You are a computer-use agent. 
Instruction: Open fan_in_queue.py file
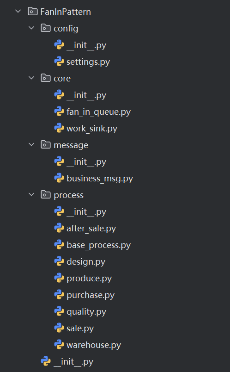[x=98, y=112]
